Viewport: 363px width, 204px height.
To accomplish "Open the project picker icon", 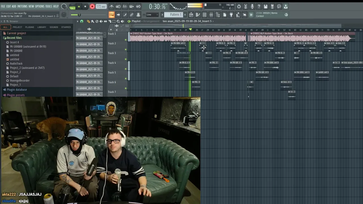I will click(225, 15).
